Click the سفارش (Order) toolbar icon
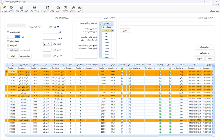The width and height of the screenshot is (220, 140). pos(12,9)
